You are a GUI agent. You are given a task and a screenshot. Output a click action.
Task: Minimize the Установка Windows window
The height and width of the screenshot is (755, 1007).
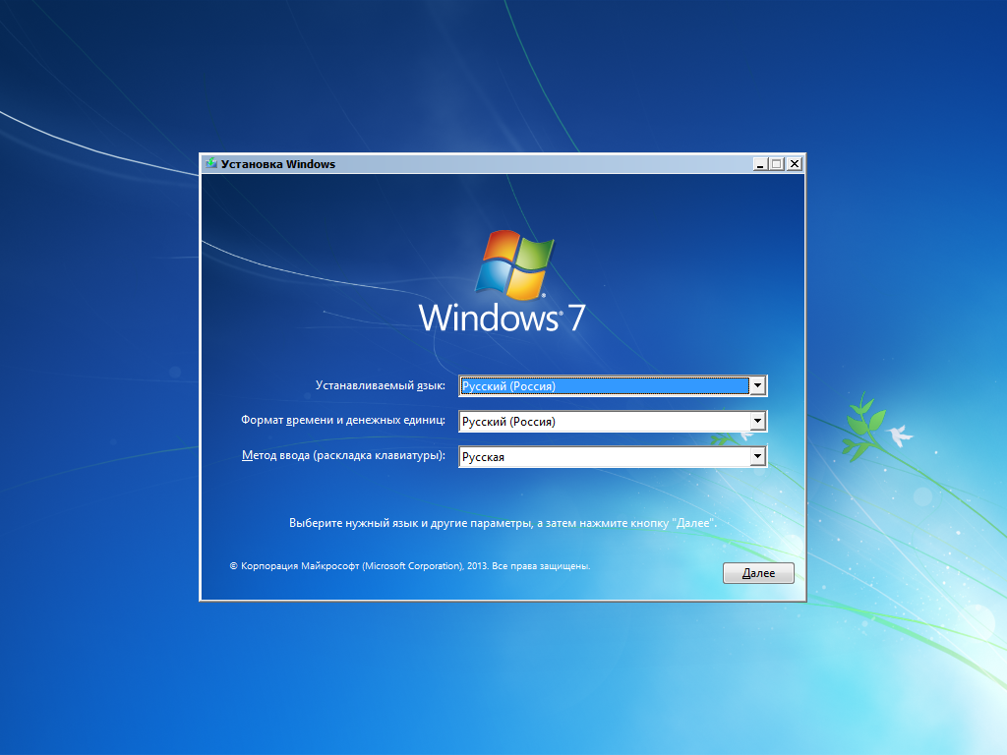pyautogui.click(x=760, y=164)
